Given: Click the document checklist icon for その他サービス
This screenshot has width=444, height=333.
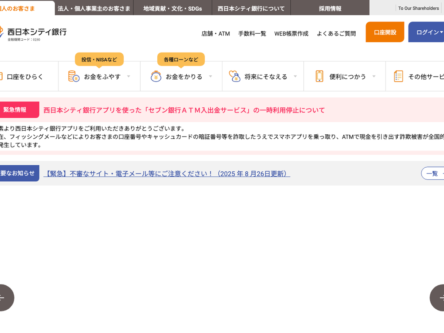Looking at the screenshot, I should pyautogui.click(x=398, y=76).
